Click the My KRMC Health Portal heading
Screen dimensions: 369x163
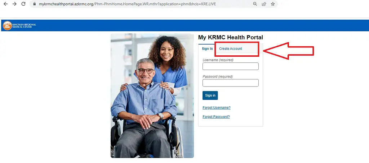click(x=230, y=37)
